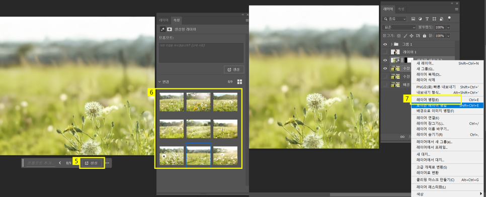The height and width of the screenshot is (197, 486).
Task: Click the Lock all padlock icon
Action: 424,36
